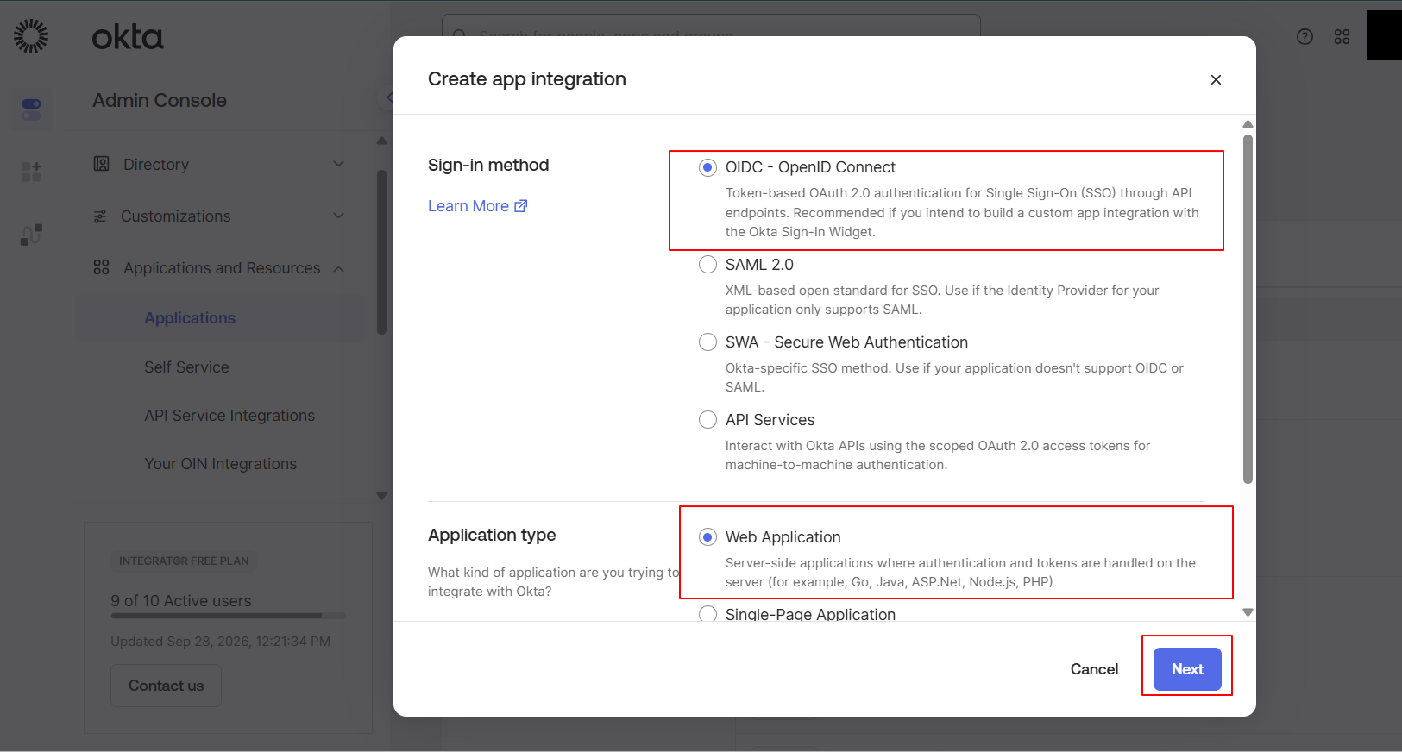Click dialog scrollbar down arrow
Screen dimensions: 1402x752
pos(1248,612)
